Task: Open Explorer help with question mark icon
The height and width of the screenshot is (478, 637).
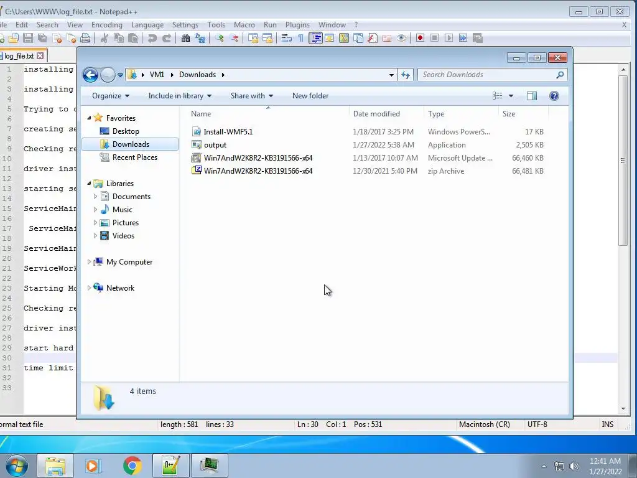Action: (554, 96)
